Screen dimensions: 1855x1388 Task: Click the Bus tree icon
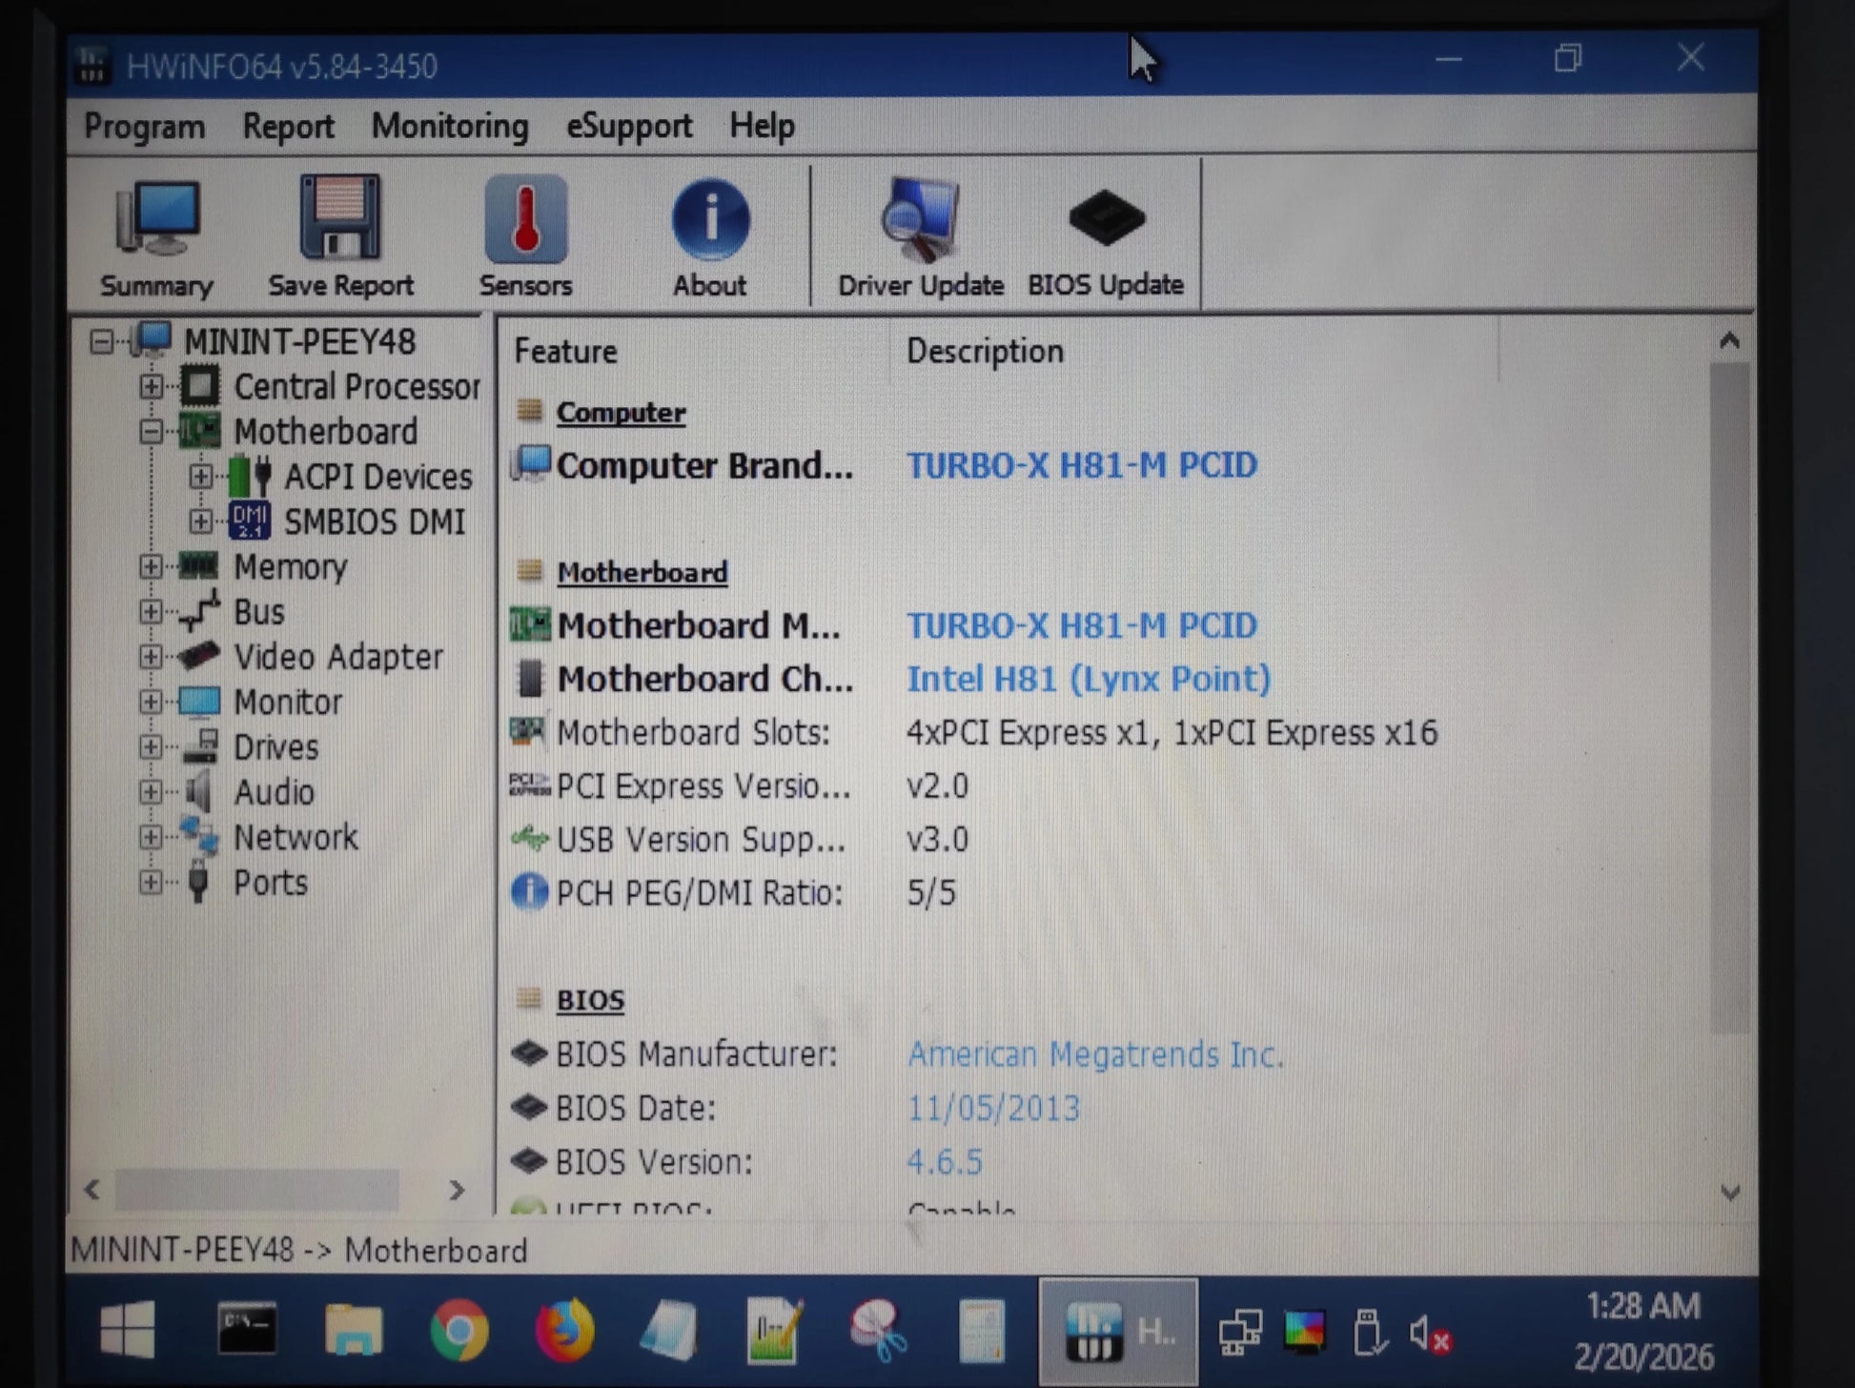pos(199,611)
